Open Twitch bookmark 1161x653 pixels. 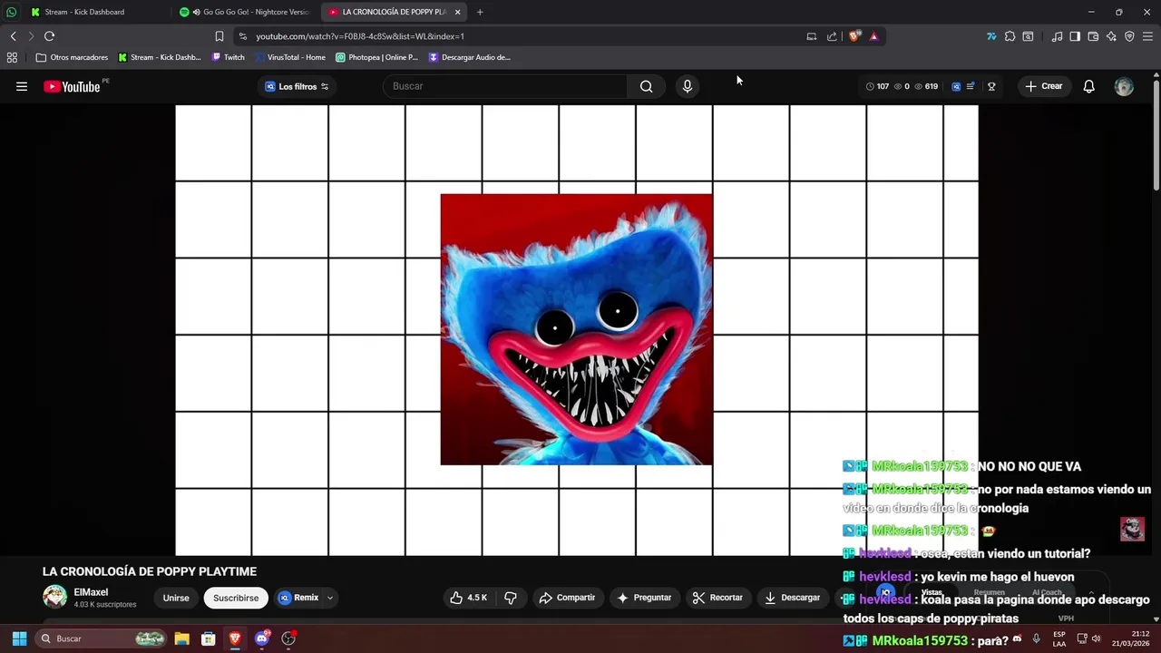[228, 57]
